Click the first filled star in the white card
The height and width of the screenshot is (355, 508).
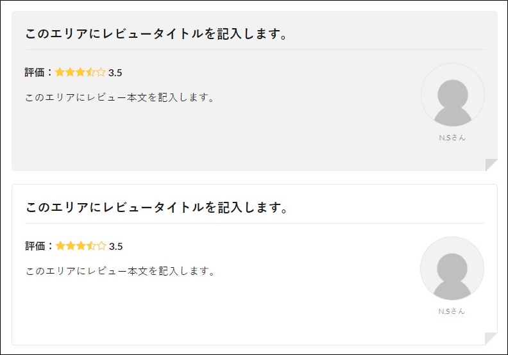point(61,246)
